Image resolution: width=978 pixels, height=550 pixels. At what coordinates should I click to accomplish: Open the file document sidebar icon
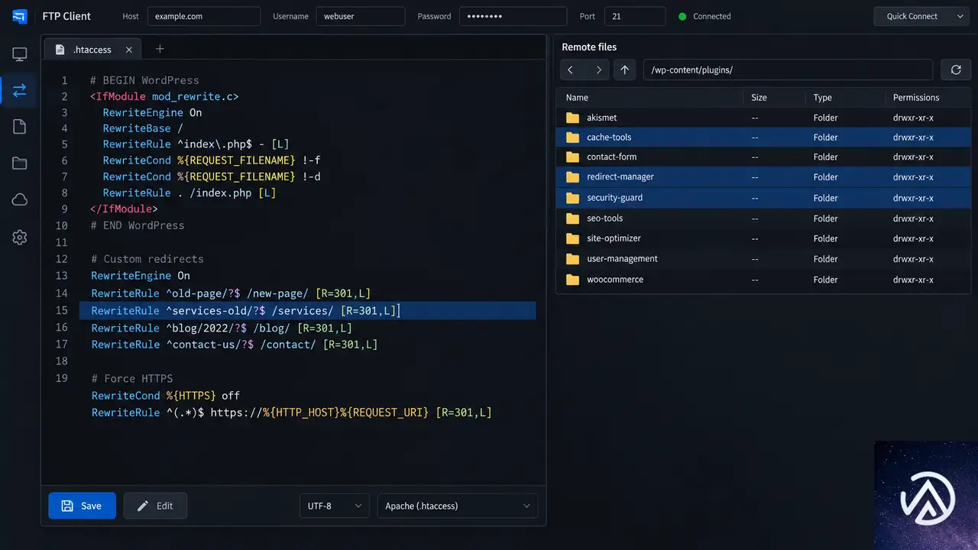click(20, 126)
